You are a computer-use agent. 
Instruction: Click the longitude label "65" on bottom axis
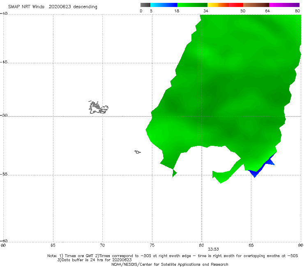click(x=53, y=245)
